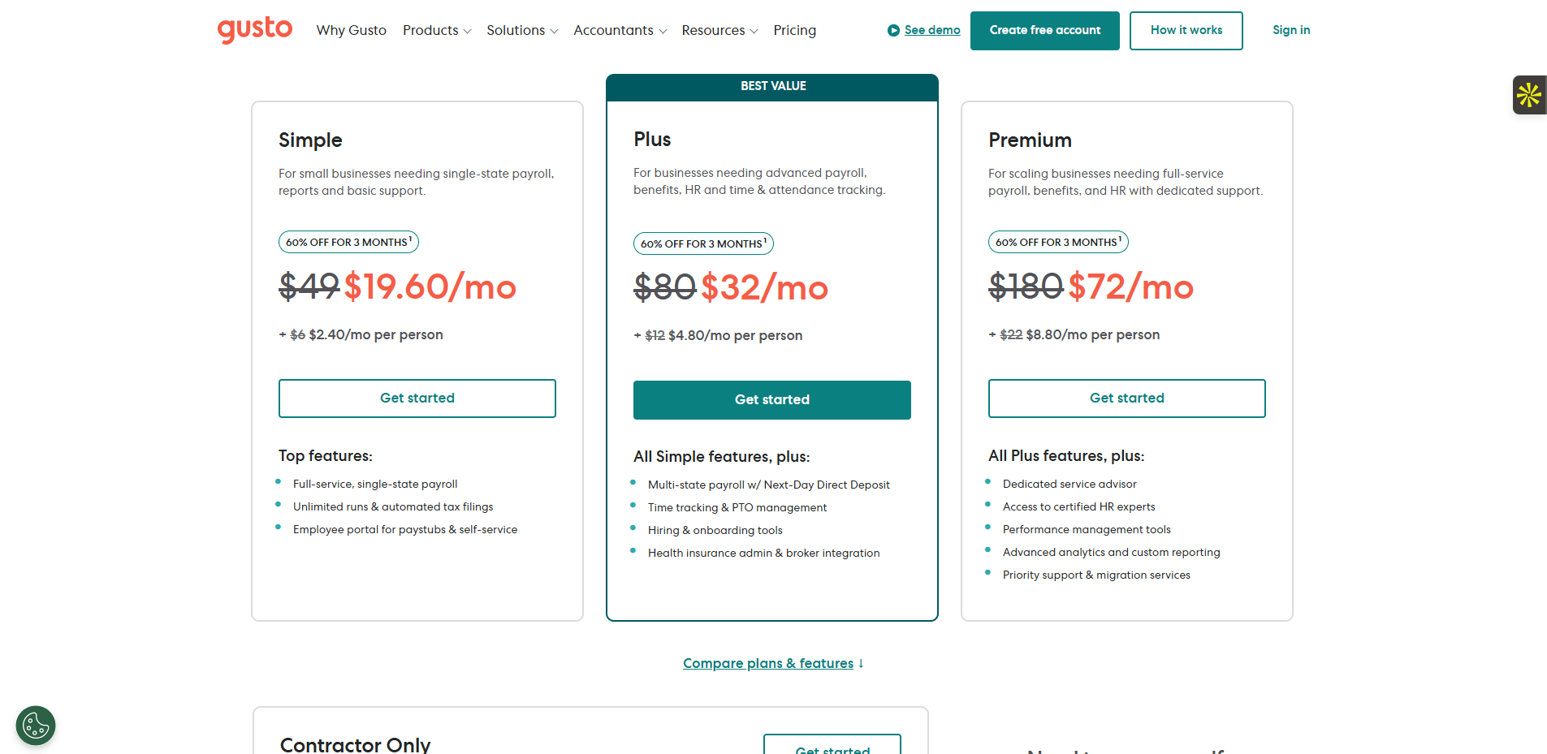The image size is (1547, 754).
Task: Click the See demo play icon
Action: pos(893,30)
